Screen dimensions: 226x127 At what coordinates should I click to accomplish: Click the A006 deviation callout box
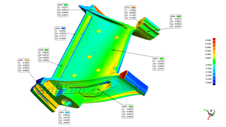[x=176, y=21]
